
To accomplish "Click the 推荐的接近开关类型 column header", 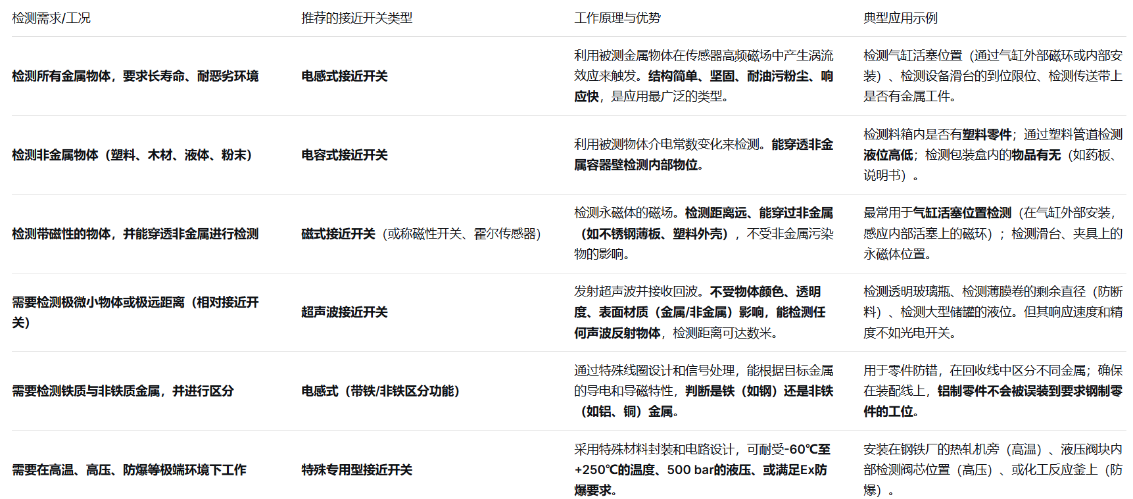I will 356,18.
